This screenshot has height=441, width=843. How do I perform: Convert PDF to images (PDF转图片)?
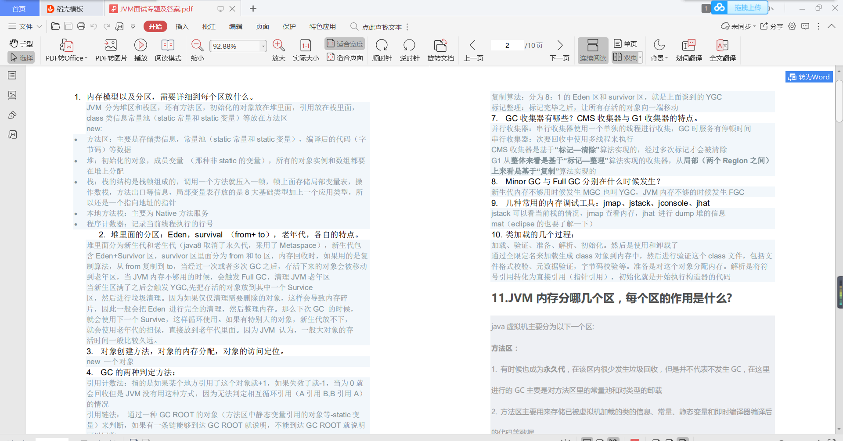(x=111, y=50)
